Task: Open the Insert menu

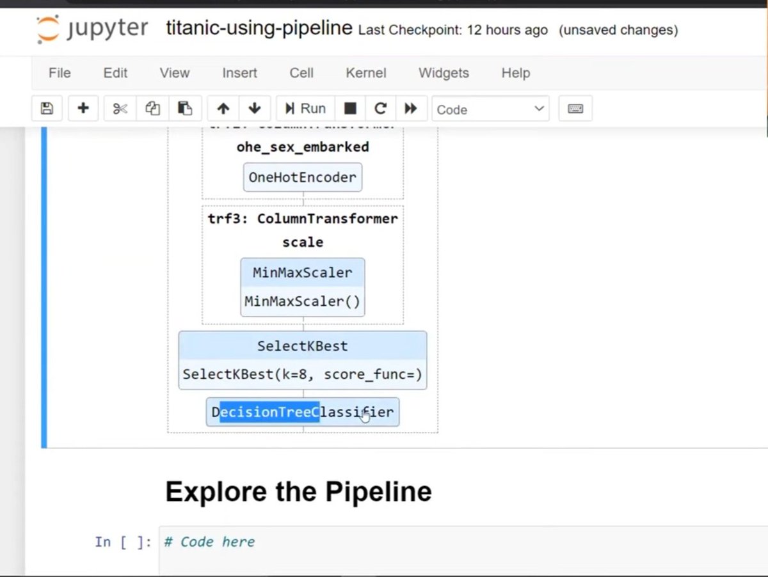Action: click(239, 73)
